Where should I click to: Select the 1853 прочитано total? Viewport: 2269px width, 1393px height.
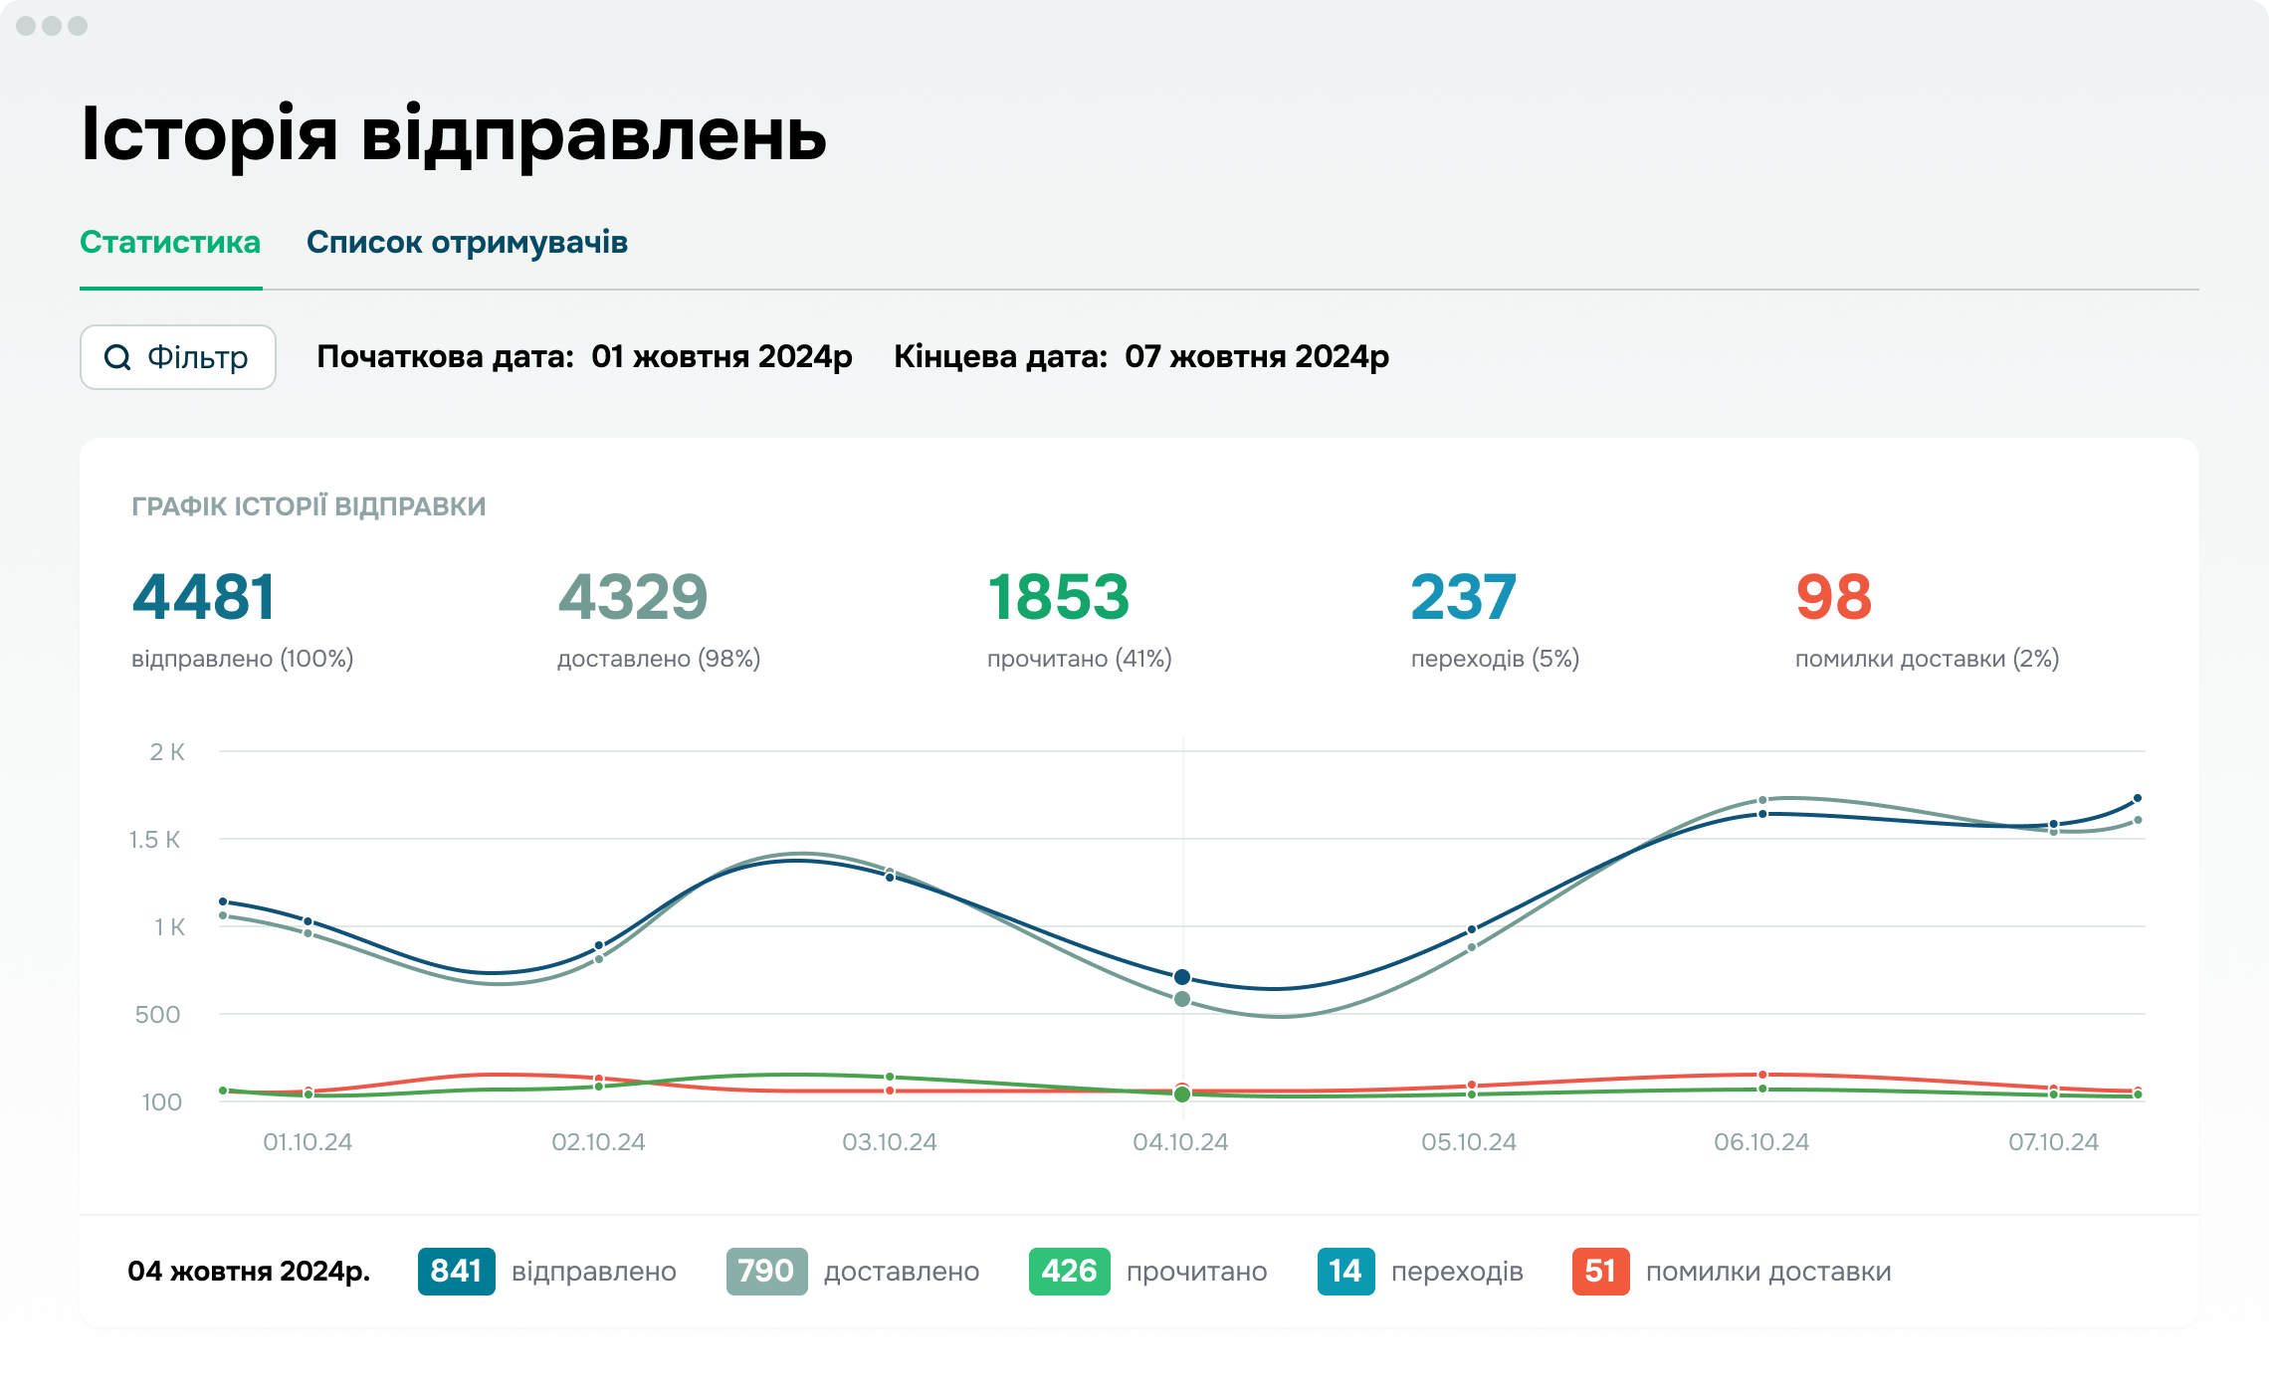pyautogui.click(x=1058, y=597)
